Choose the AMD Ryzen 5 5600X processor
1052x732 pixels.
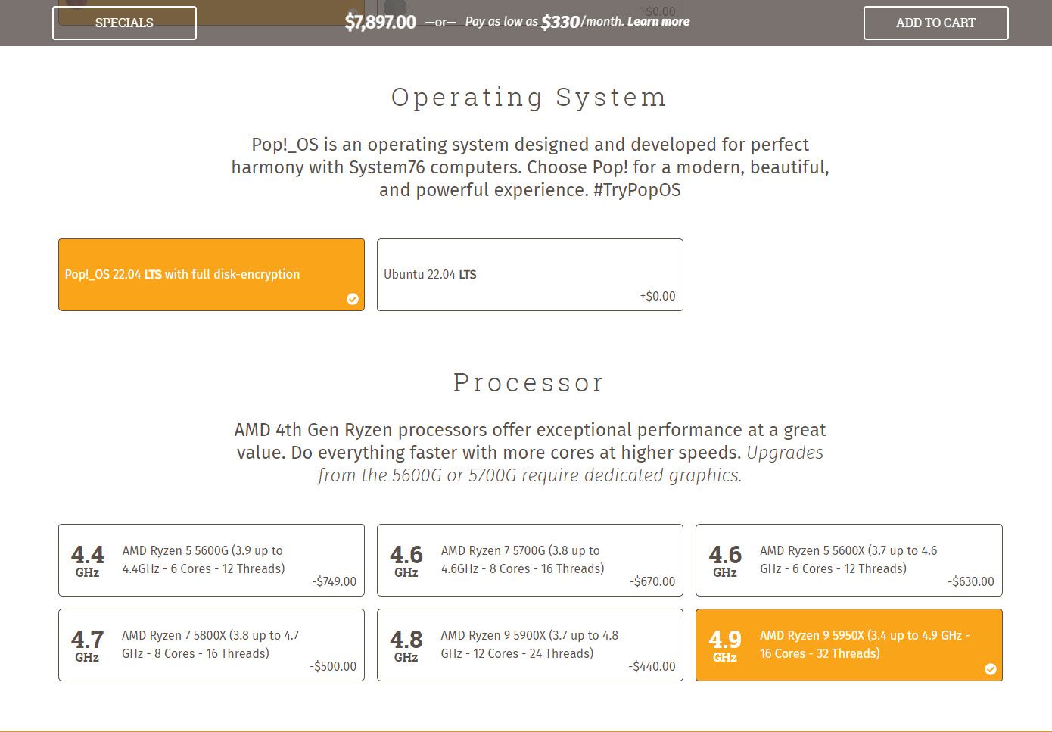tap(848, 559)
